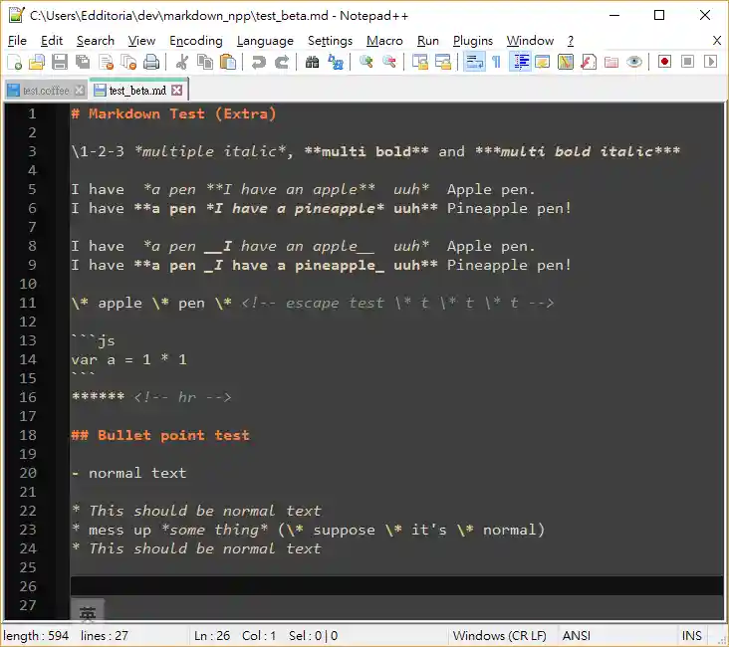This screenshot has height=647, width=729.
Task: Open the Language menu
Action: pyautogui.click(x=265, y=41)
